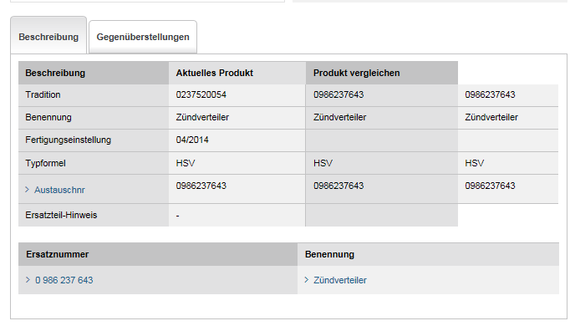Click the chevron beside Zündverteiler link
The width and height of the screenshot is (570, 326).
(x=307, y=280)
